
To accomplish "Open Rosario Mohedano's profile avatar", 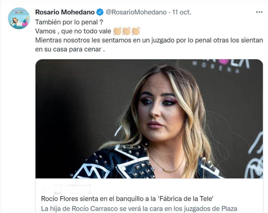I will click(x=19, y=18).
